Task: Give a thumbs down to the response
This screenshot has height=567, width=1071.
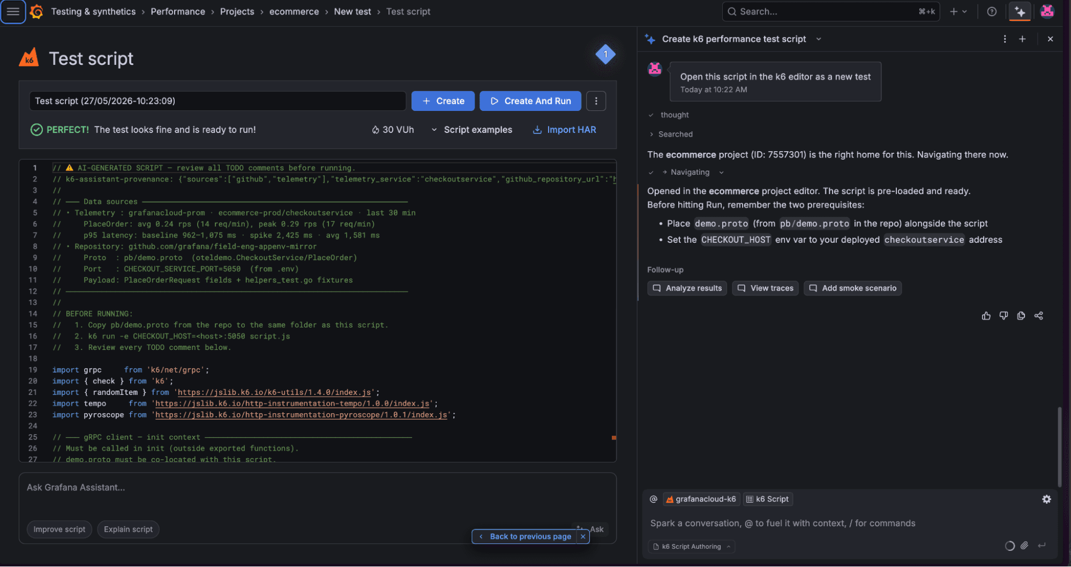Action: (x=1003, y=316)
